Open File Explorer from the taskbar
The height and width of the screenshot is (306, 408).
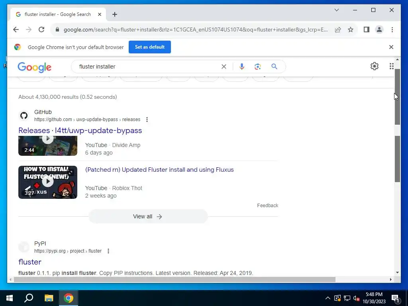[49, 298]
